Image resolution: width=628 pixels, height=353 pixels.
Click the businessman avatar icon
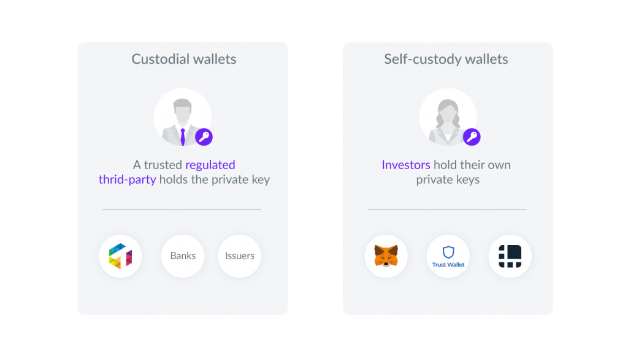pyautogui.click(x=183, y=117)
